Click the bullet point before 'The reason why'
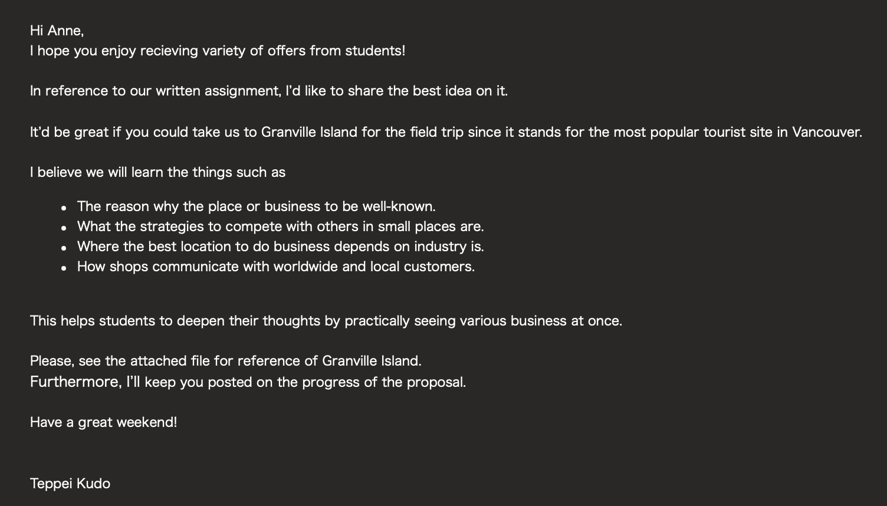Viewport: 887px width, 506px height. (64, 208)
